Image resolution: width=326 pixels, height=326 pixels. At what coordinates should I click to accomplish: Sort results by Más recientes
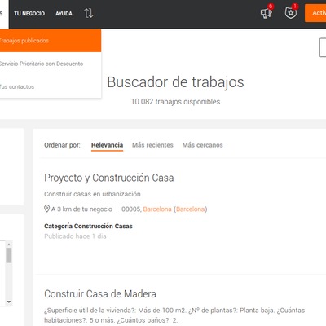(x=152, y=145)
